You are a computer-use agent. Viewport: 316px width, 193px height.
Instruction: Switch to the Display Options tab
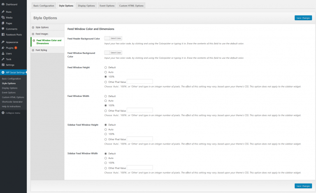click(x=87, y=6)
